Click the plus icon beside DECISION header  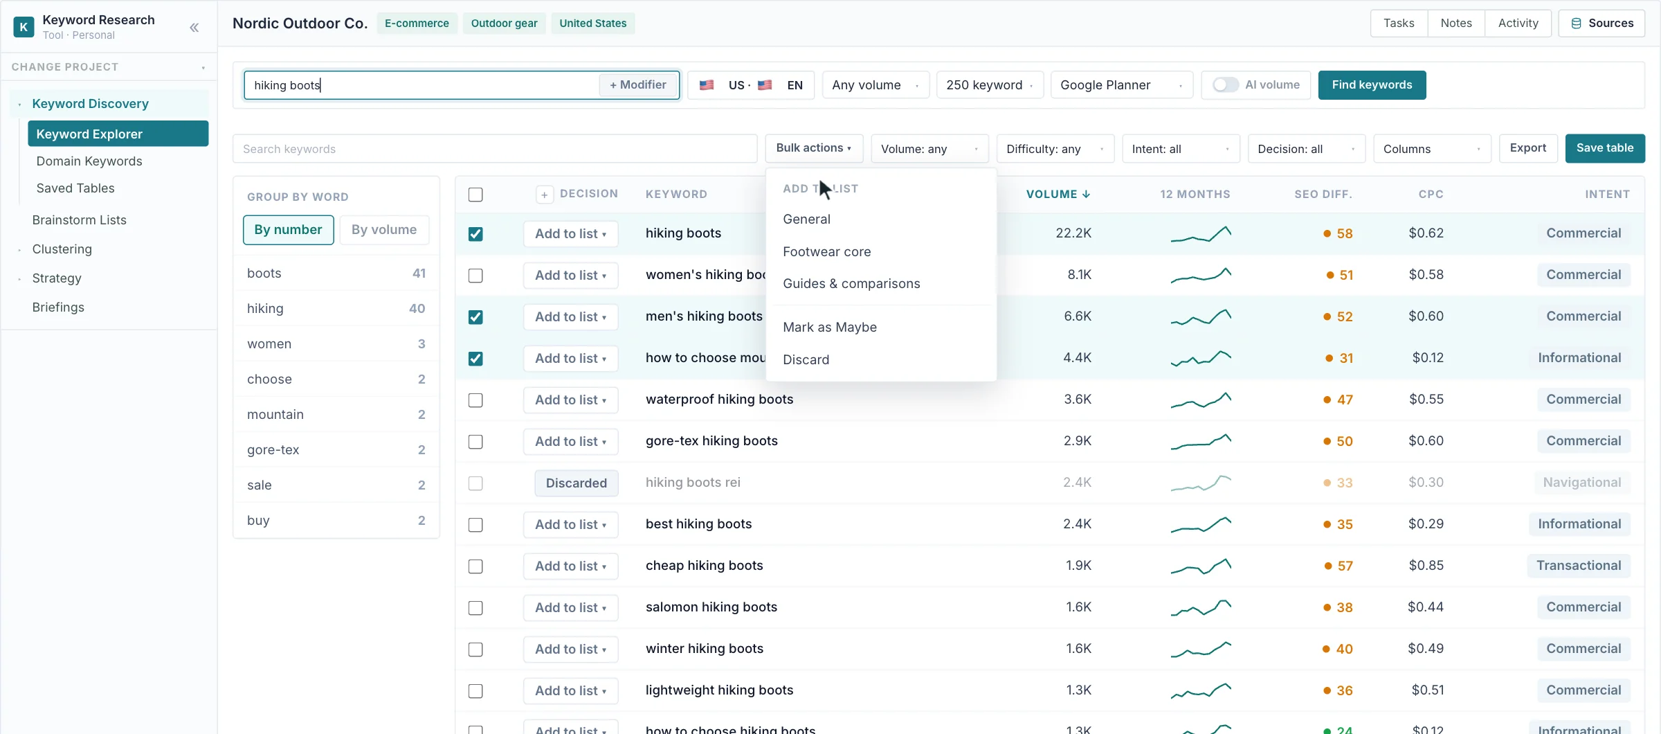[545, 195]
